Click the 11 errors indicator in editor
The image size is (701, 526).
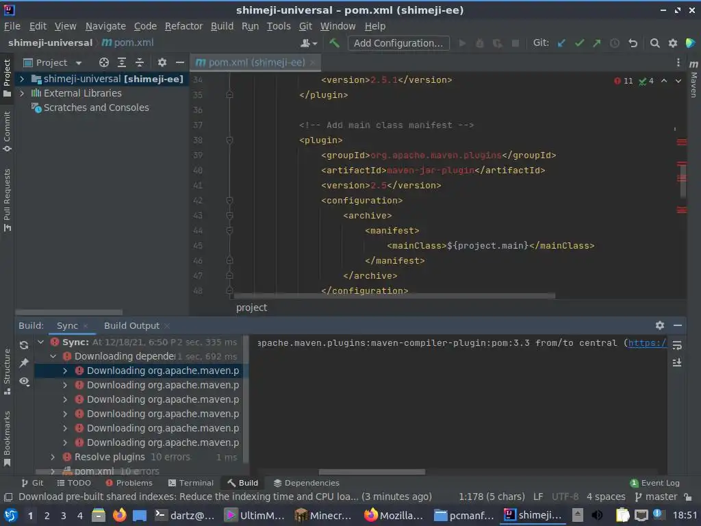coord(624,81)
